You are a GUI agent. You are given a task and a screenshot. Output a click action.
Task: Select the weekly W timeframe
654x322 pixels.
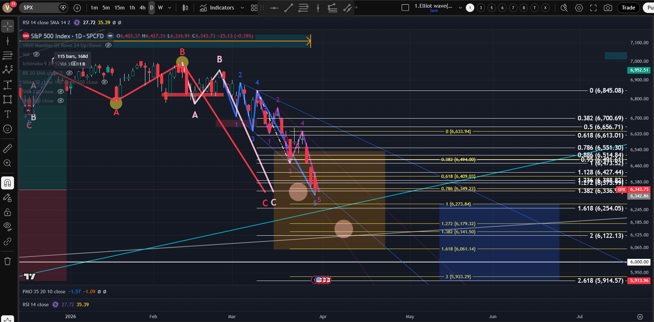coord(160,8)
